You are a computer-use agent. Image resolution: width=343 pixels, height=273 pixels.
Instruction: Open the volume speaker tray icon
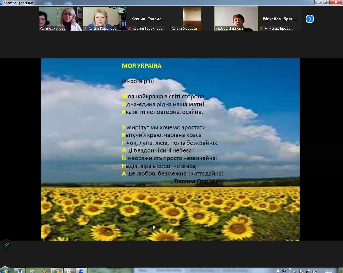coord(314,271)
